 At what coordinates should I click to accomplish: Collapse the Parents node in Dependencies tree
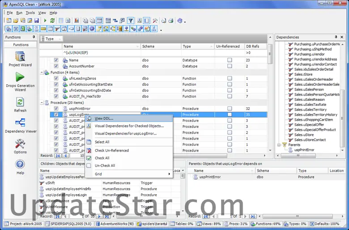click(279, 145)
